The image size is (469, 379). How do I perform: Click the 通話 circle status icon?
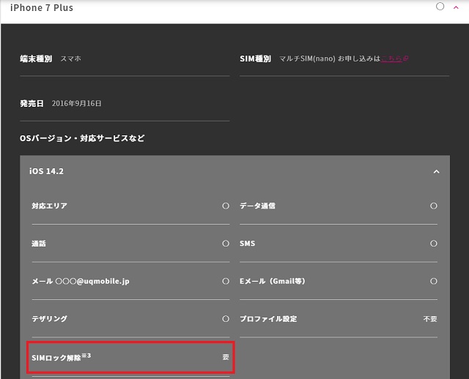tap(226, 244)
